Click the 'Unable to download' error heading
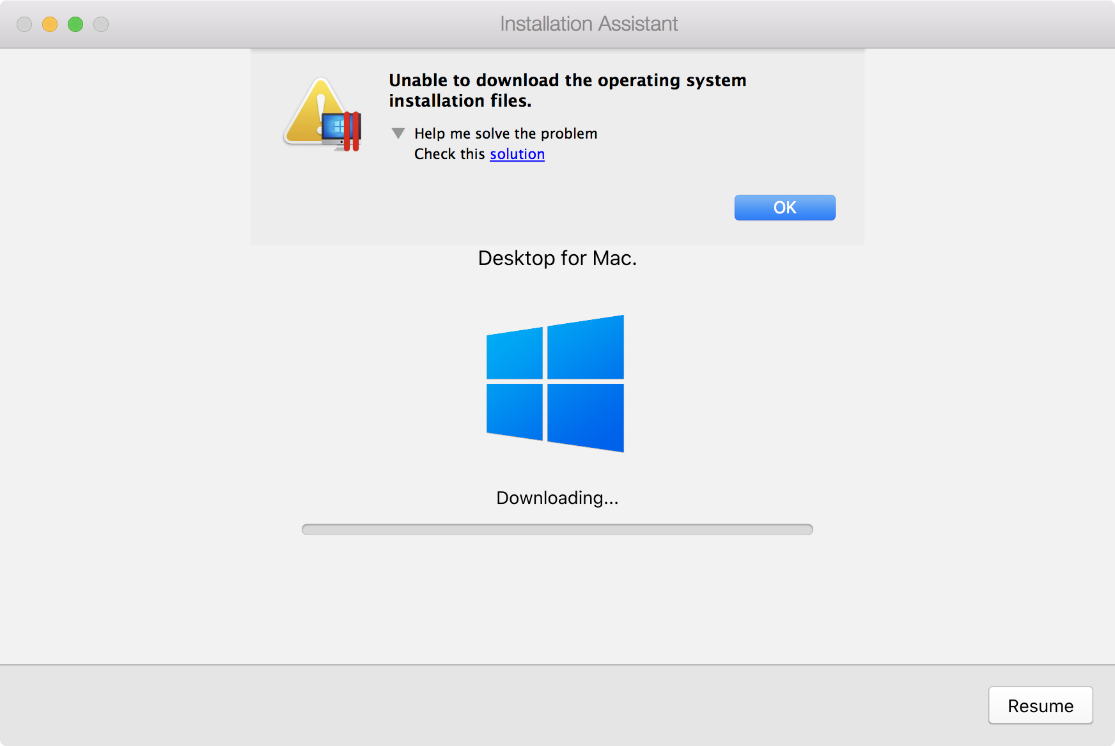Viewport: 1115px width, 746px height. 568,90
